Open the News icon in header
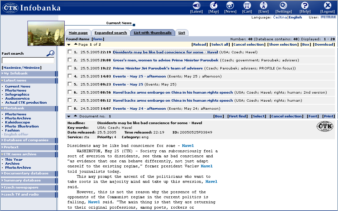The width and height of the screenshot is (338, 211). [230, 6]
